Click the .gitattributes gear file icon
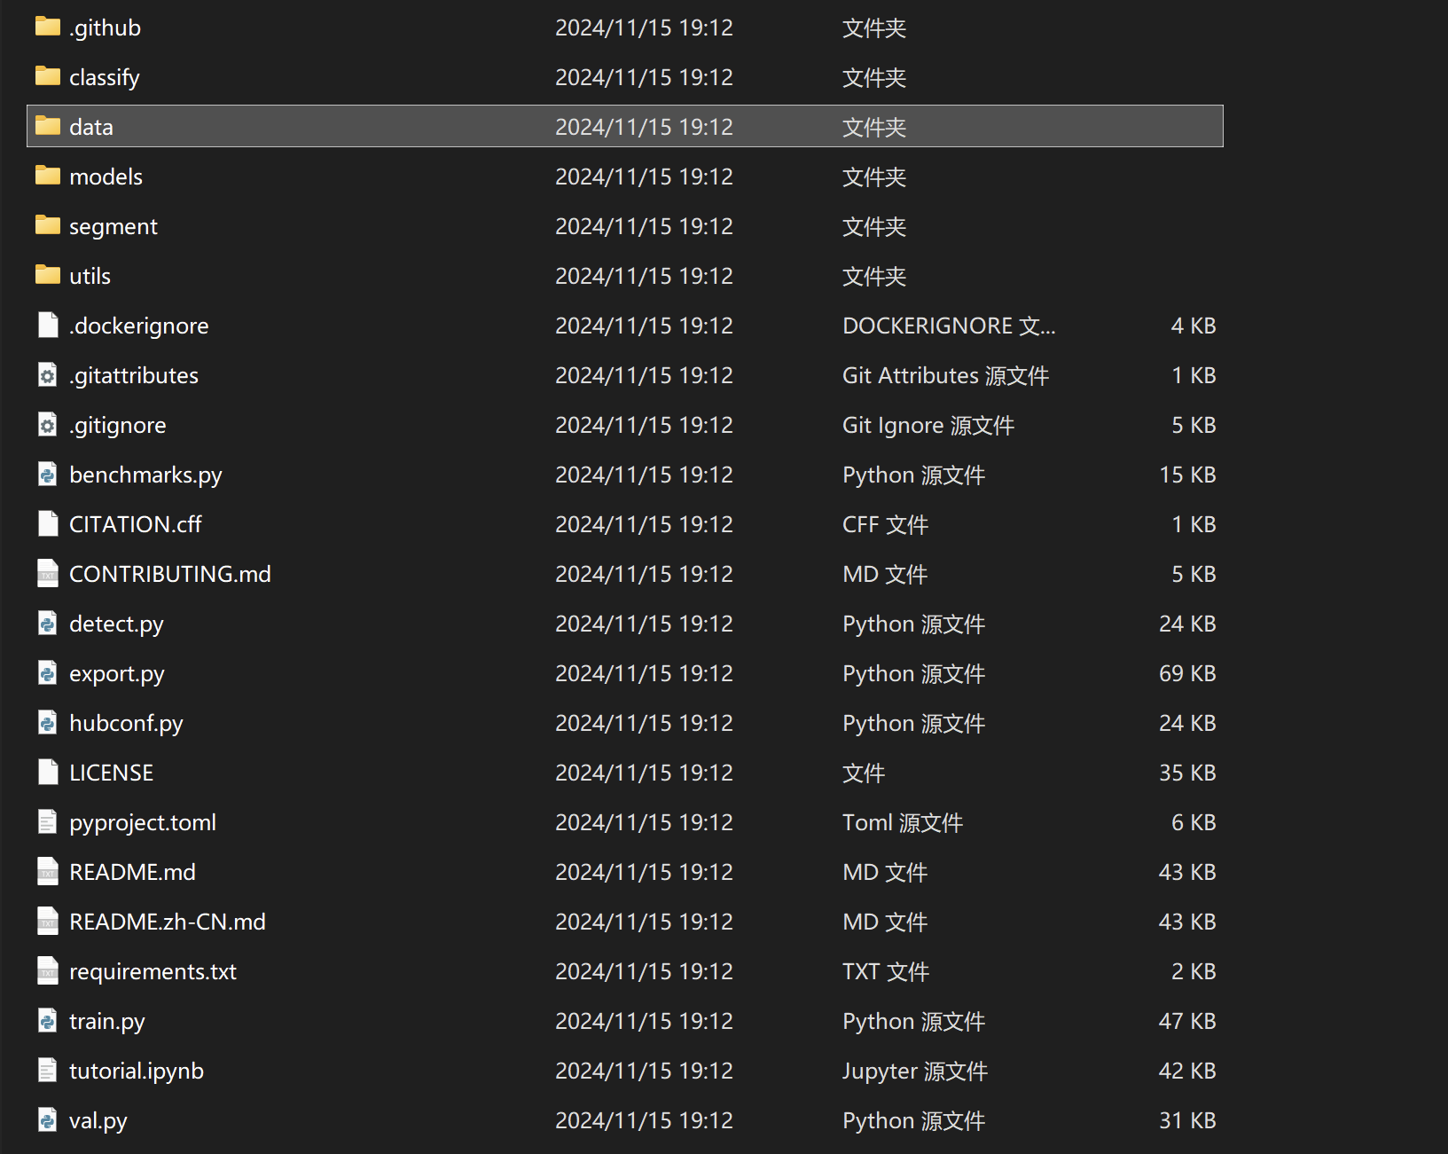The height and width of the screenshot is (1154, 1448). tap(48, 375)
